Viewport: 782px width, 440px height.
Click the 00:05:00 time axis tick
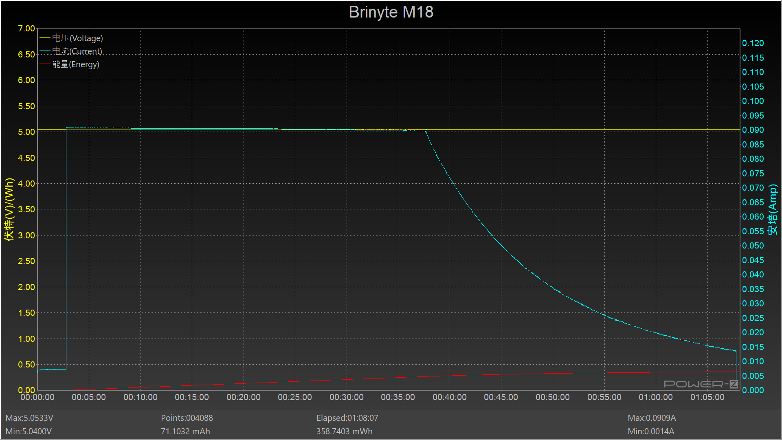point(89,397)
